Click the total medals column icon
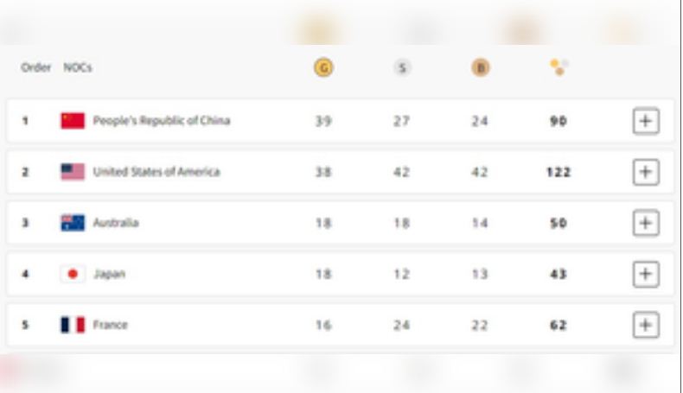 click(559, 67)
